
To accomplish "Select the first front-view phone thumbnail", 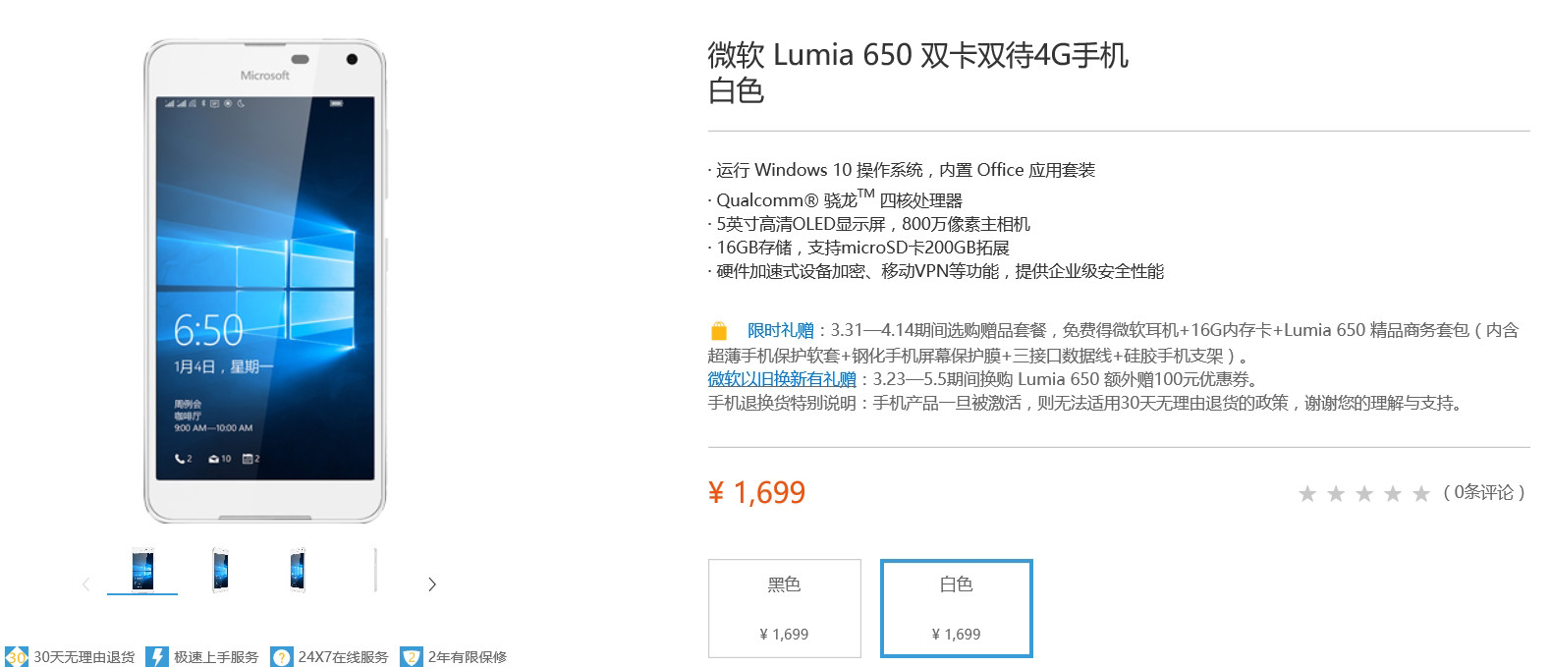I will tap(142, 570).
